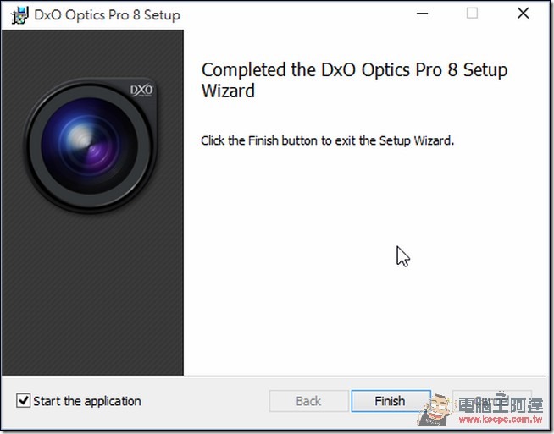Click the 'DxO Optics Pro 8 Setup' title
The height and width of the screenshot is (434, 554).
tap(107, 15)
